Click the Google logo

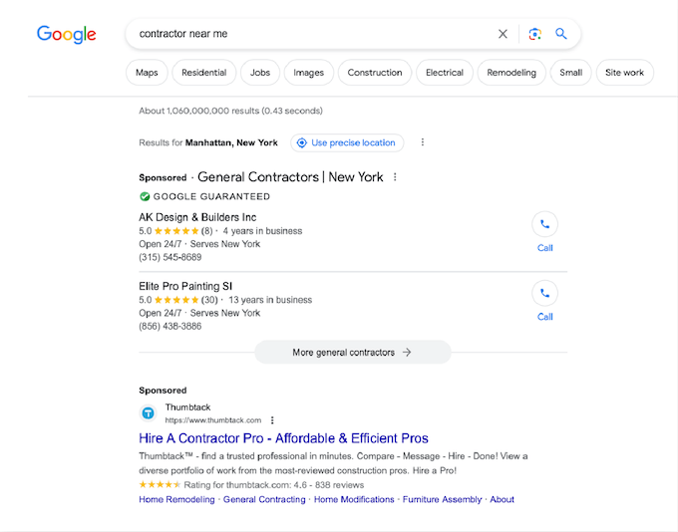pyautogui.click(x=67, y=34)
